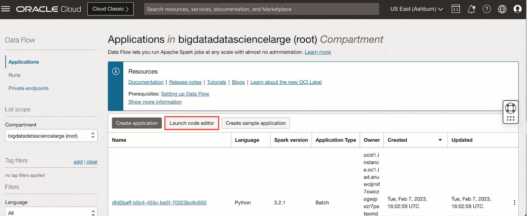
Task: Click the Application Type column header
Action: [x=336, y=140]
